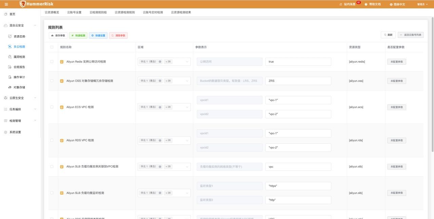434x219 pixels.
Task: Open the home page from the sidebar icon
Action: [5, 14]
